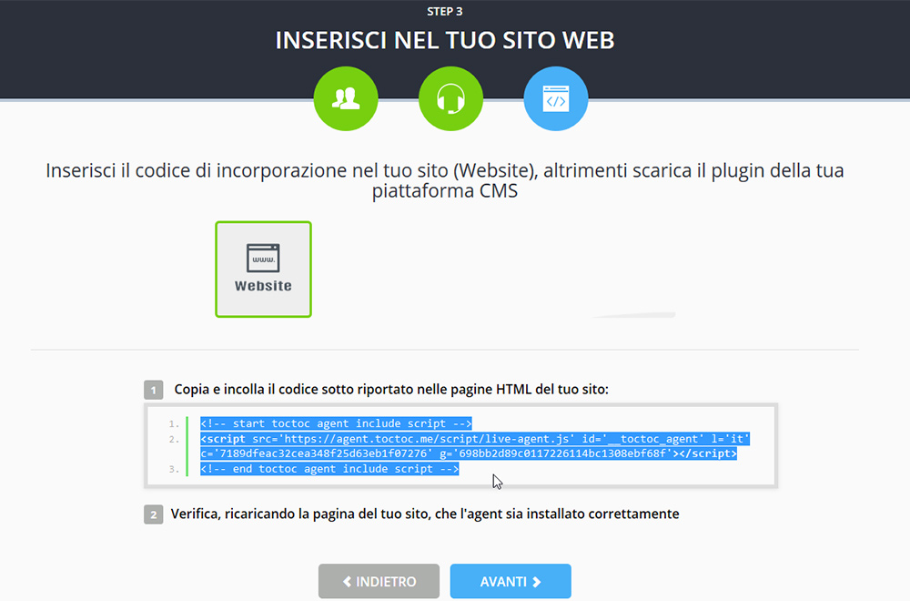Click the green users step icon
Screen dimensions: 910x601
[x=346, y=98]
